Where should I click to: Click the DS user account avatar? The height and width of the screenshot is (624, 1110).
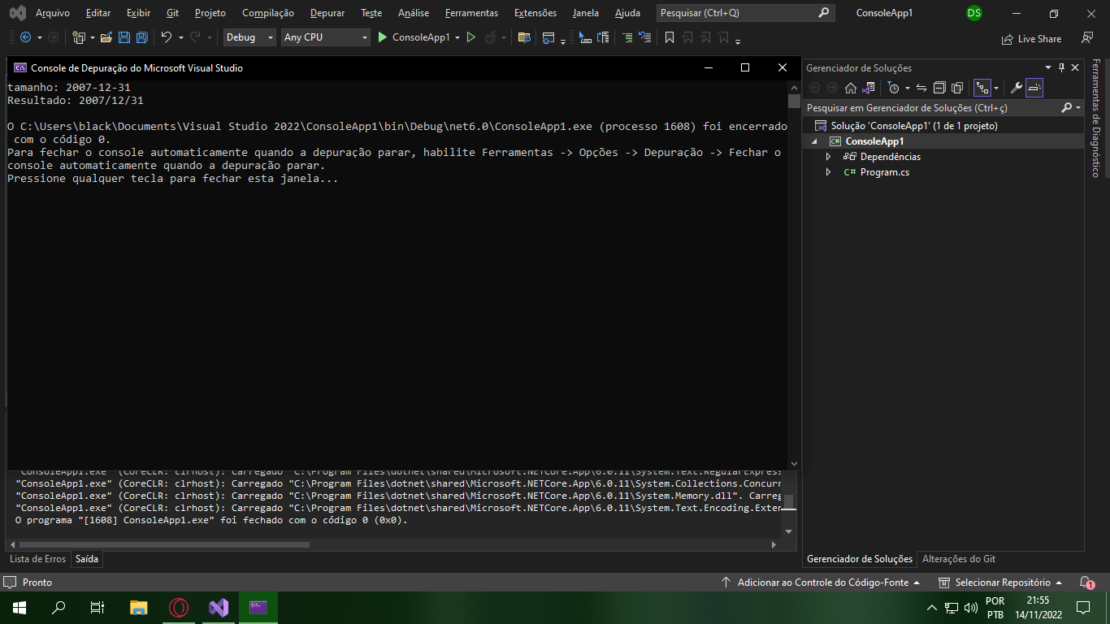(x=974, y=13)
